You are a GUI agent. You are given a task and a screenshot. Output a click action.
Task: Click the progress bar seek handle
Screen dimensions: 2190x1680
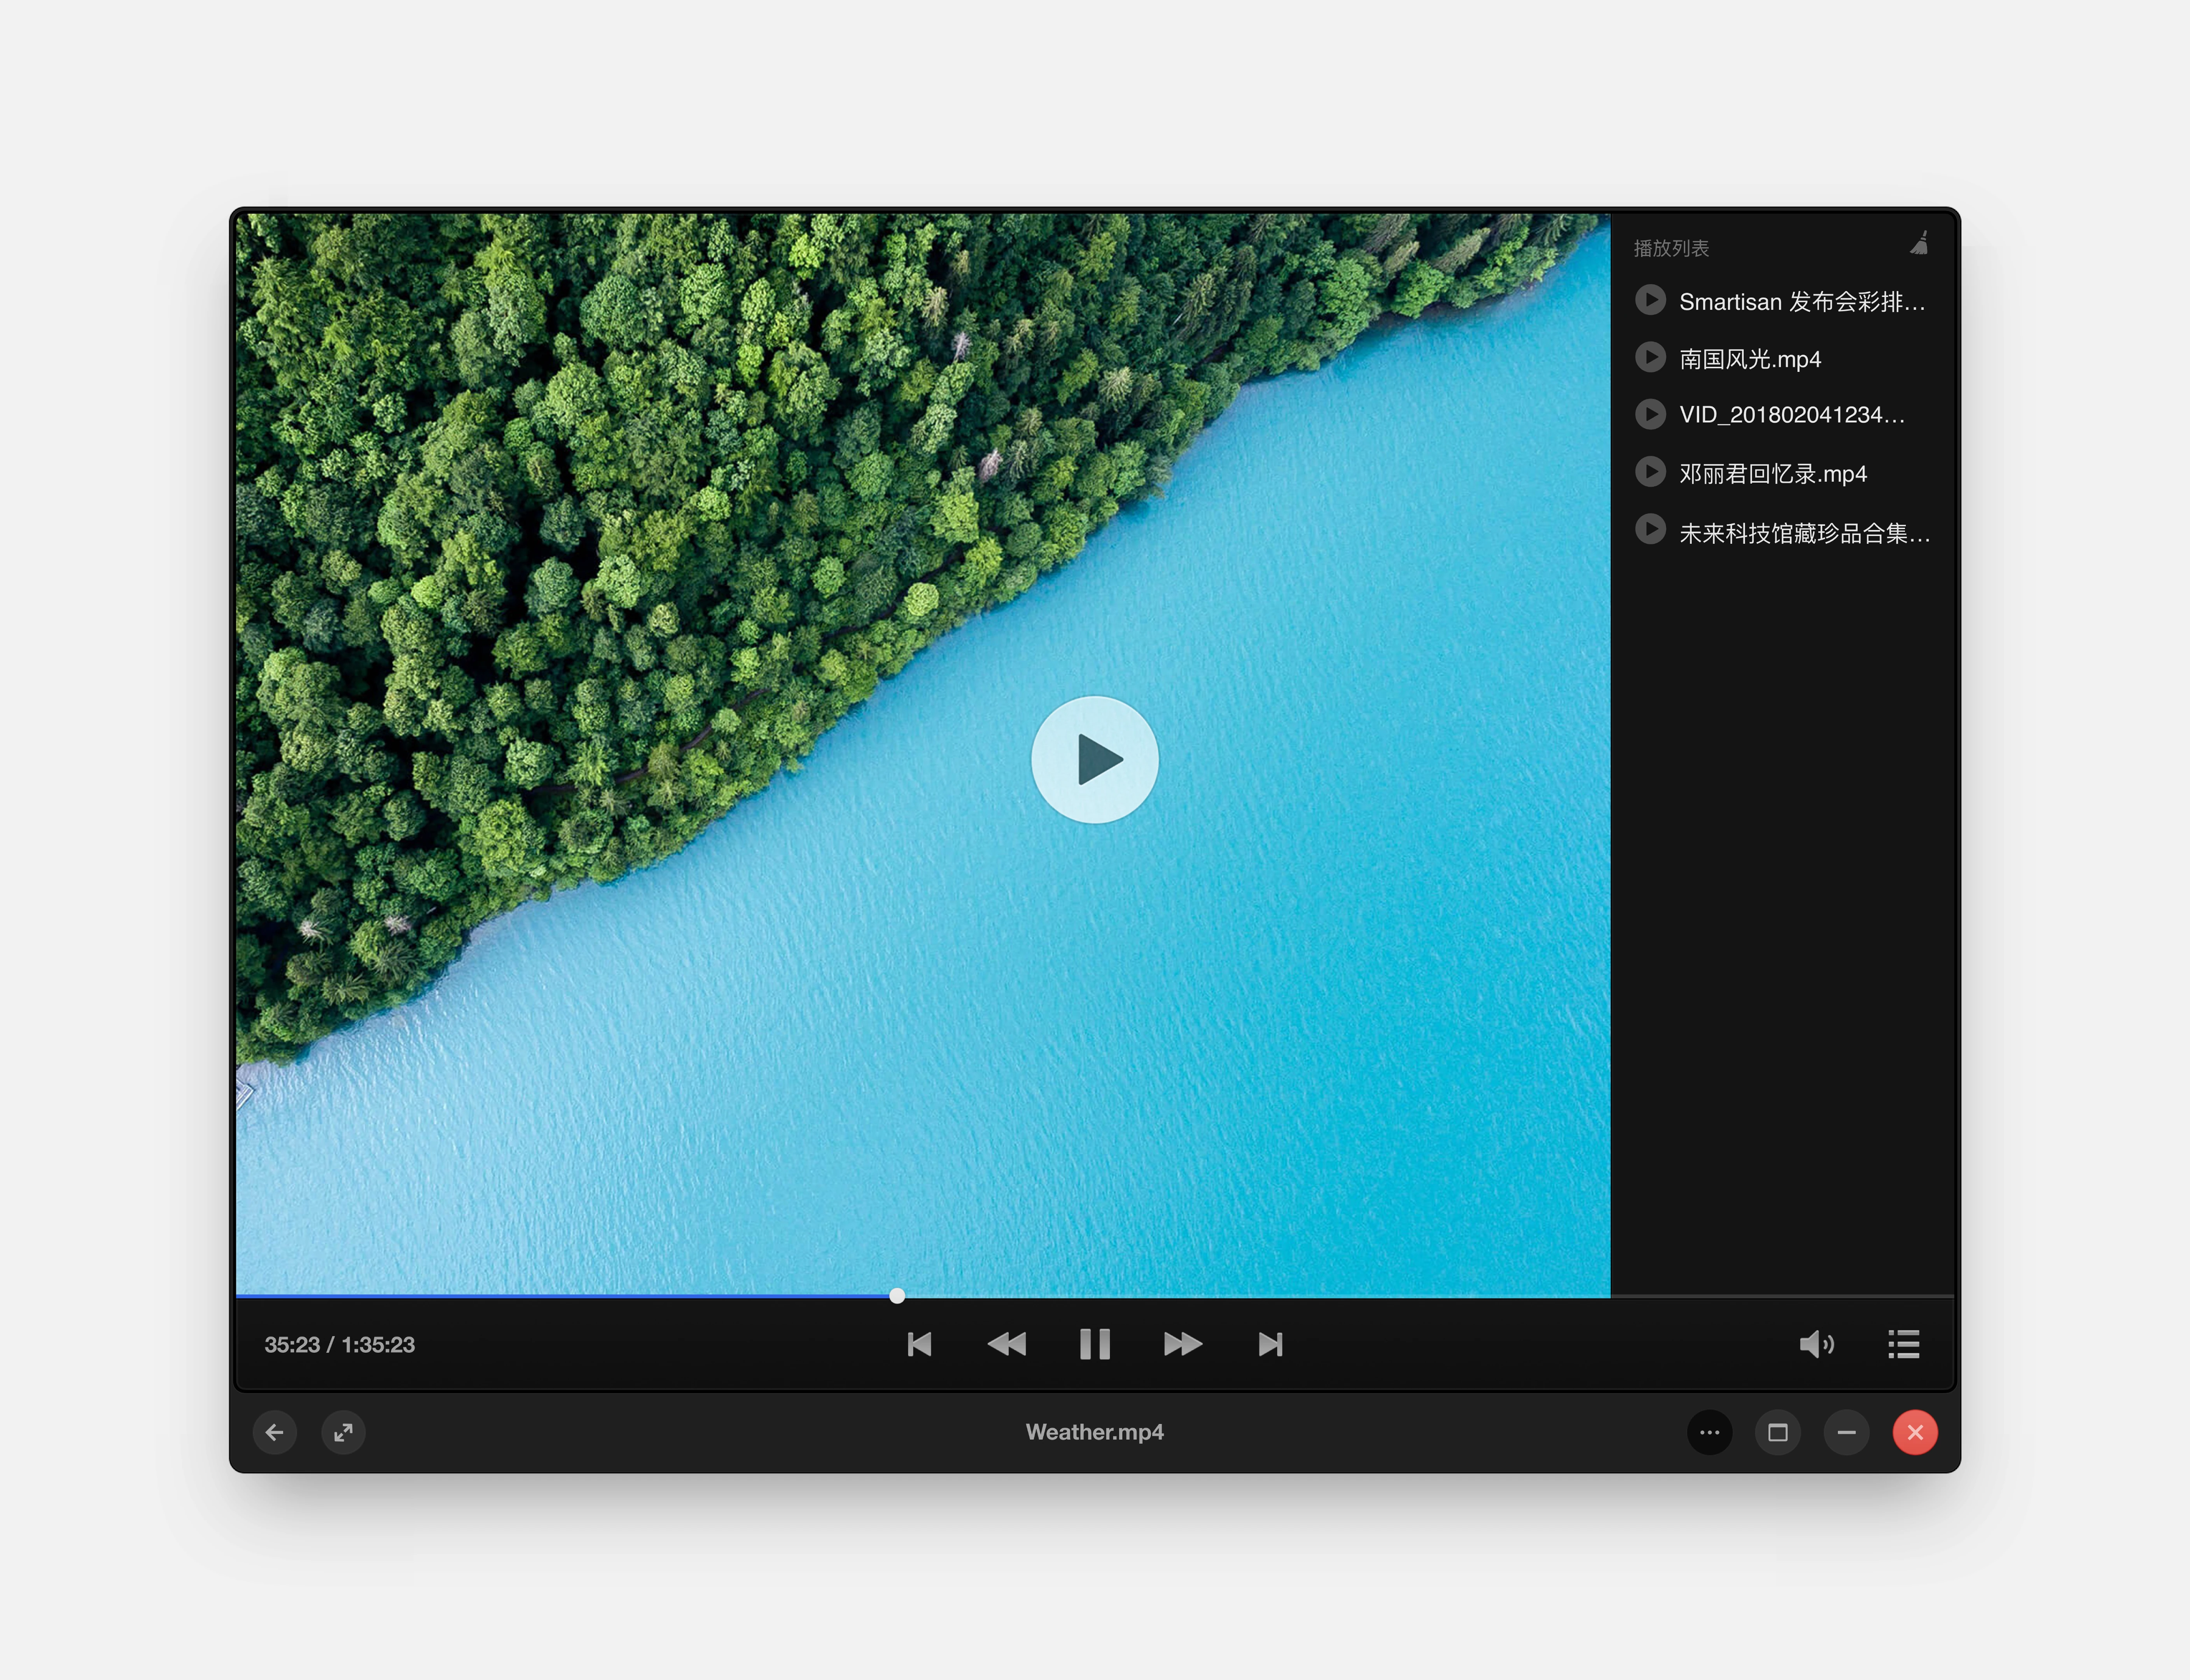897,1296
